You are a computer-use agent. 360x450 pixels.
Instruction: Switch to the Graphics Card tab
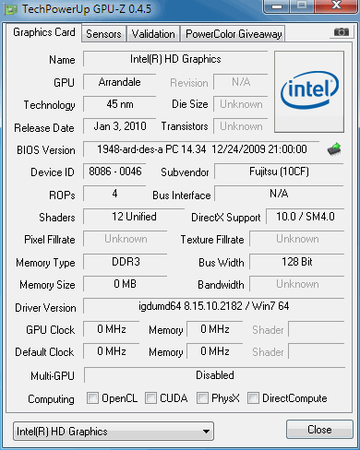click(44, 32)
